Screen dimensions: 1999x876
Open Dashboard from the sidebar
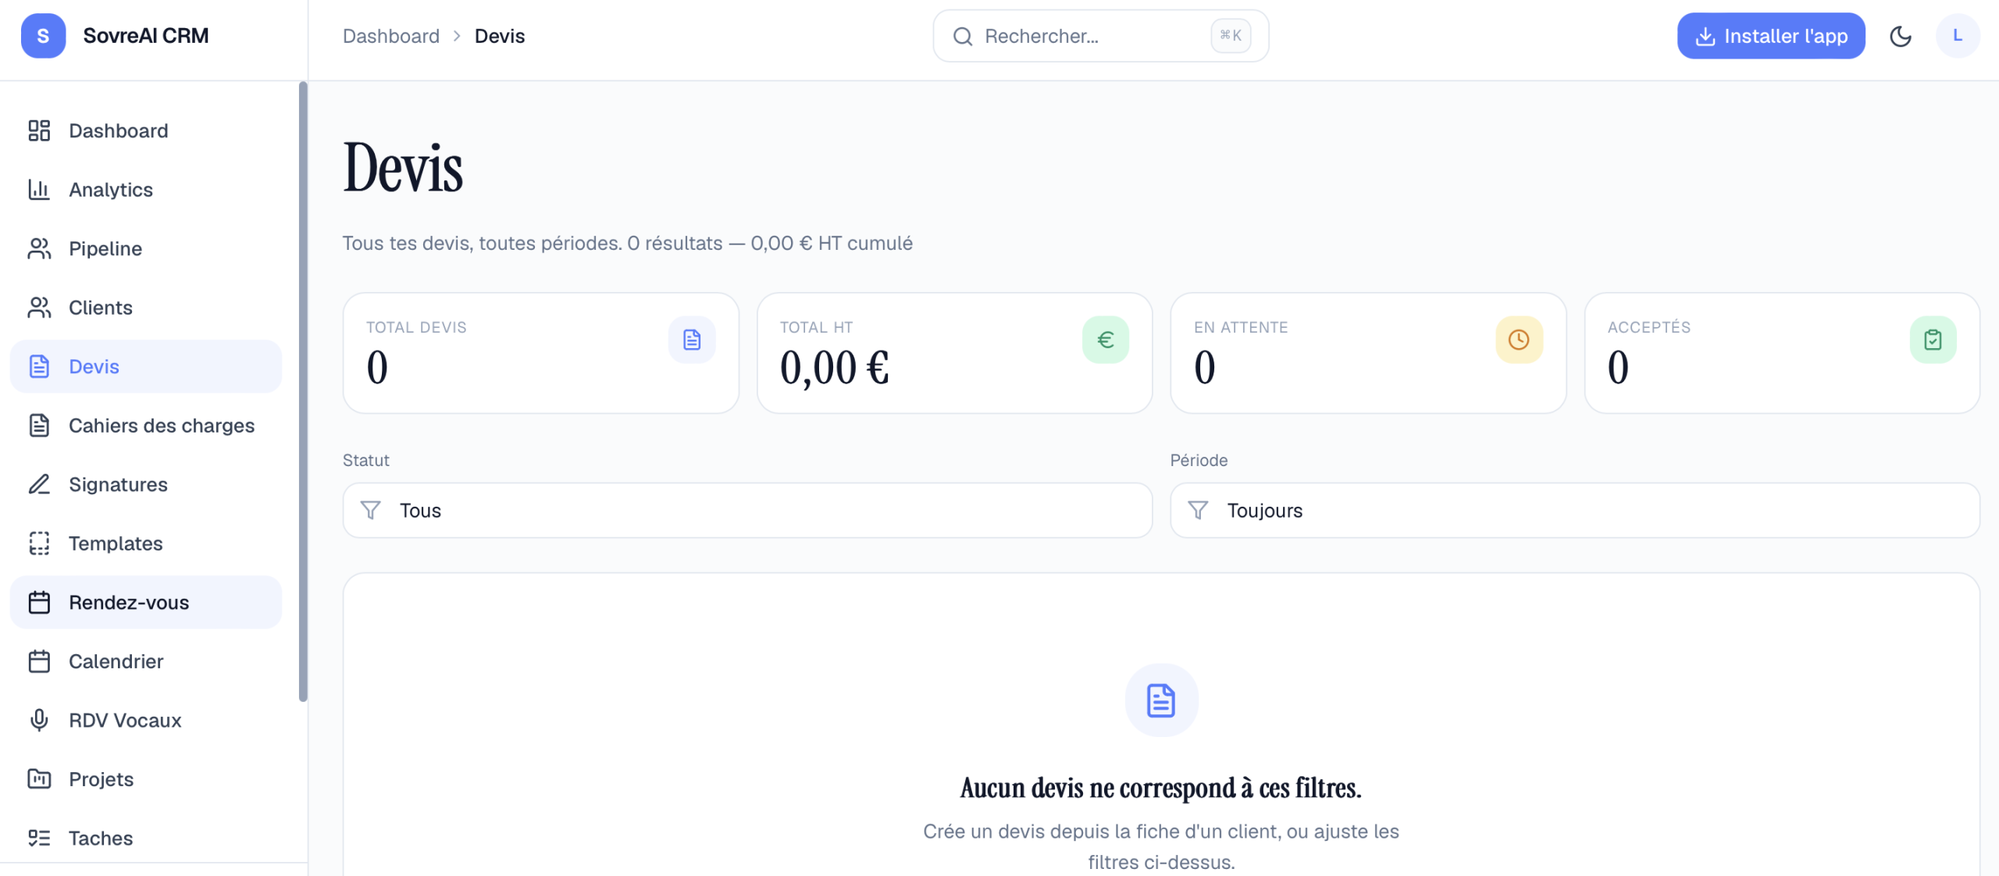pos(146,130)
